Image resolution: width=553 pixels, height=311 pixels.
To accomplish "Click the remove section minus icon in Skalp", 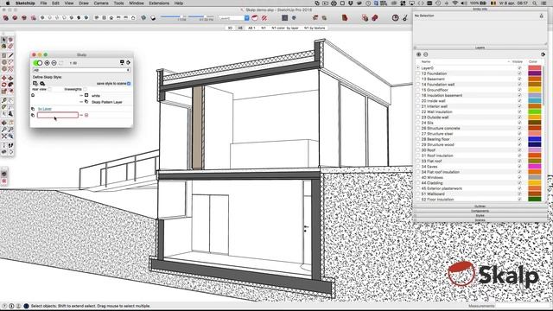I will coord(54,63).
